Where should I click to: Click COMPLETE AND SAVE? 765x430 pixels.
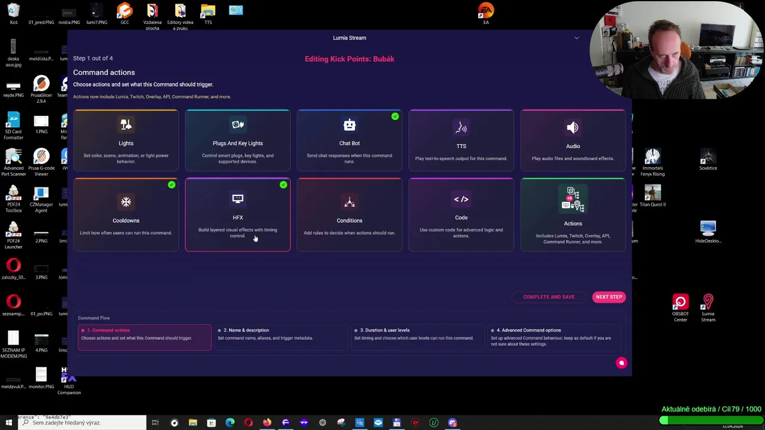tap(549, 297)
